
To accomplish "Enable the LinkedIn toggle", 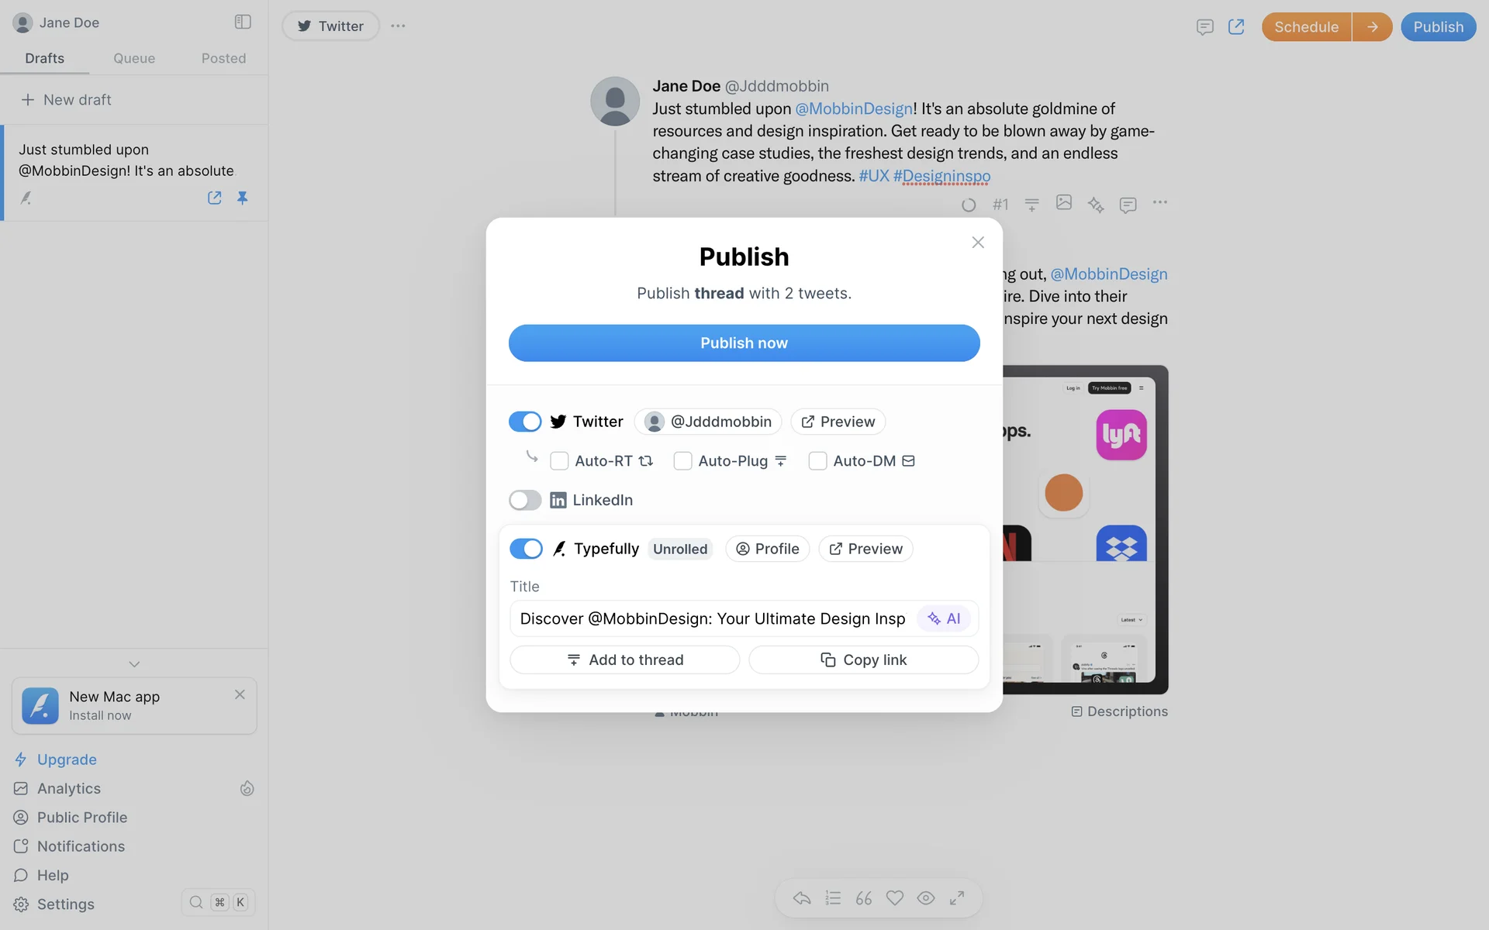I will tap(525, 500).
